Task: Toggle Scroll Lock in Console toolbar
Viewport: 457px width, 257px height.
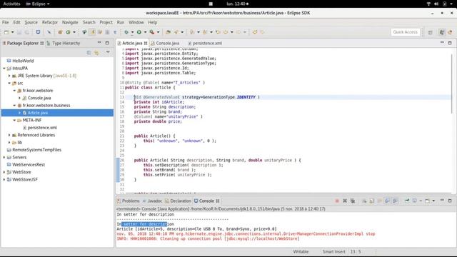Action: [x=372, y=201]
